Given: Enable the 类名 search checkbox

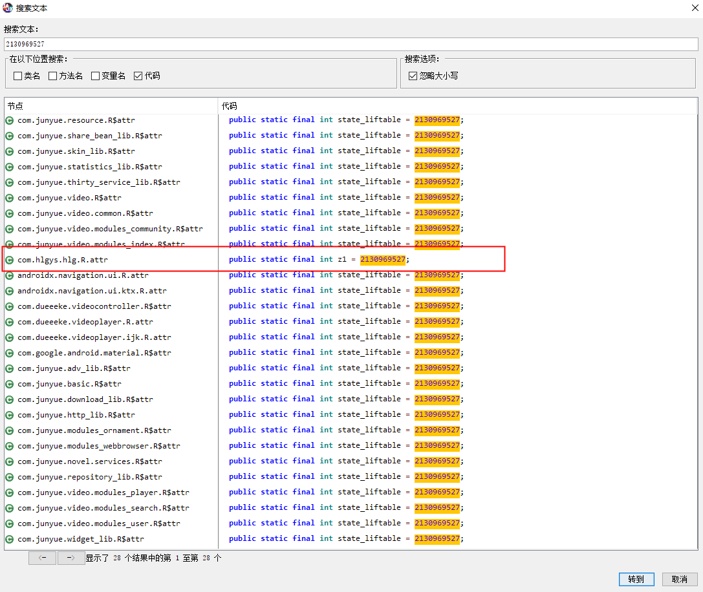Looking at the screenshot, I should [18, 76].
